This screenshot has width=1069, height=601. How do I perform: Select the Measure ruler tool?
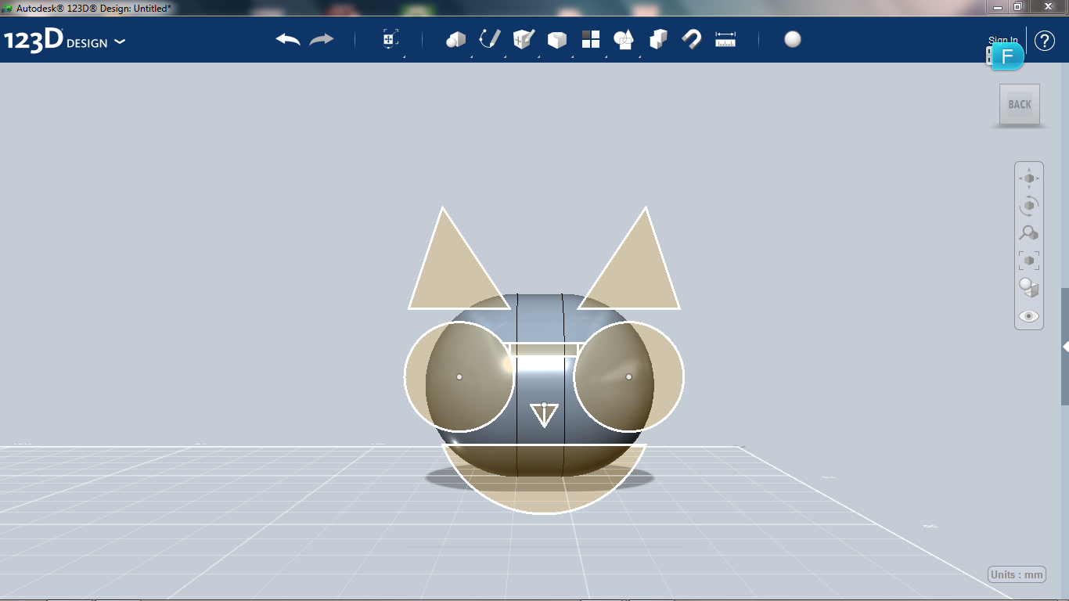pyautogui.click(x=725, y=39)
